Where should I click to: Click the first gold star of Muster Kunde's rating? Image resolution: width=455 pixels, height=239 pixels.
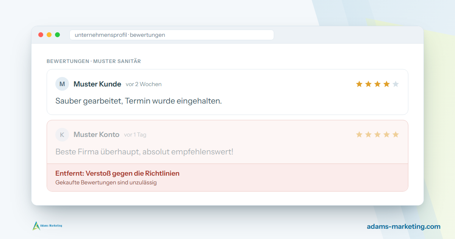[x=359, y=84]
